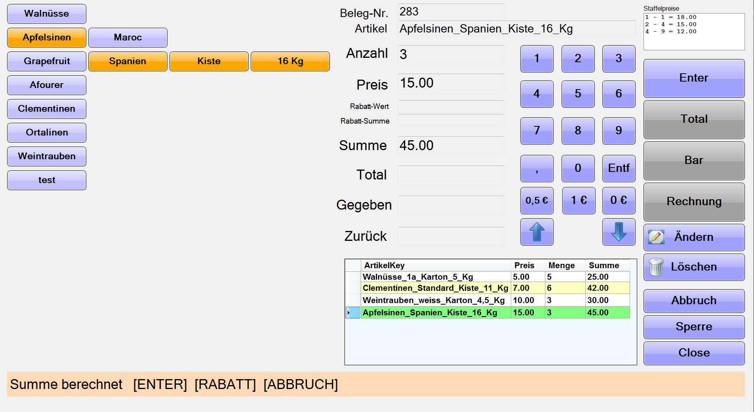Tap keypad digit 1

click(x=537, y=59)
